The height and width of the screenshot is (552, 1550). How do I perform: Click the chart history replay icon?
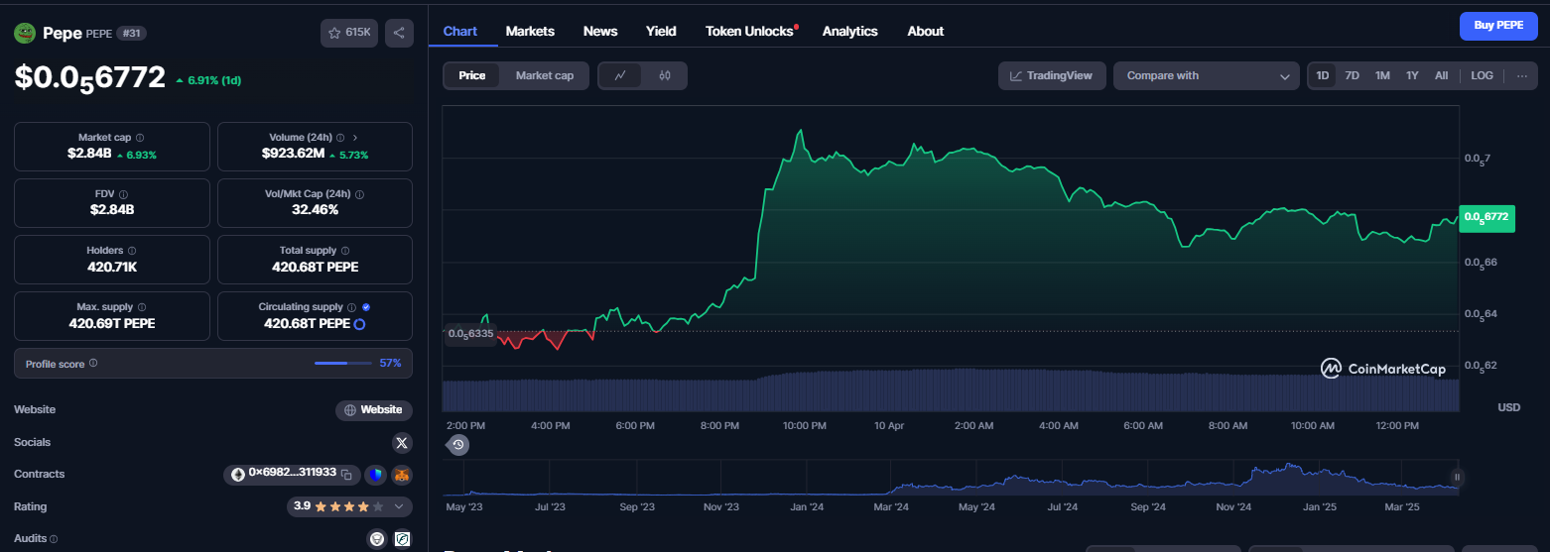(458, 445)
